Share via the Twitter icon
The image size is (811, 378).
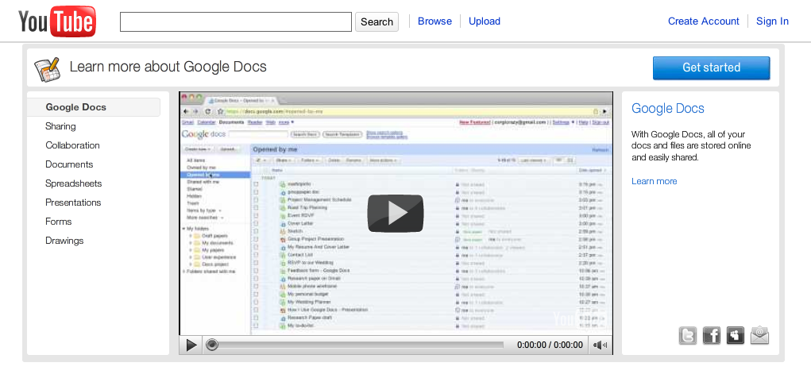point(688,336)
